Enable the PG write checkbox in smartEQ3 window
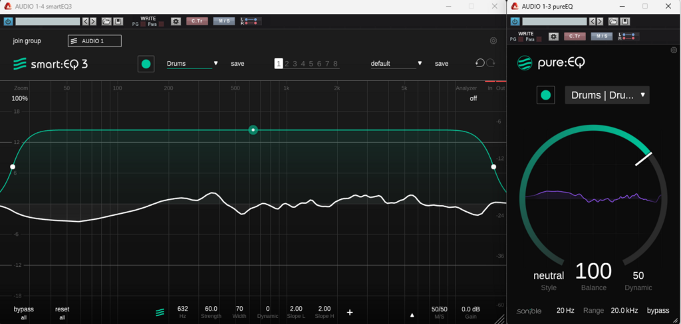Screen dimensions: 681x324 (143, 25)
